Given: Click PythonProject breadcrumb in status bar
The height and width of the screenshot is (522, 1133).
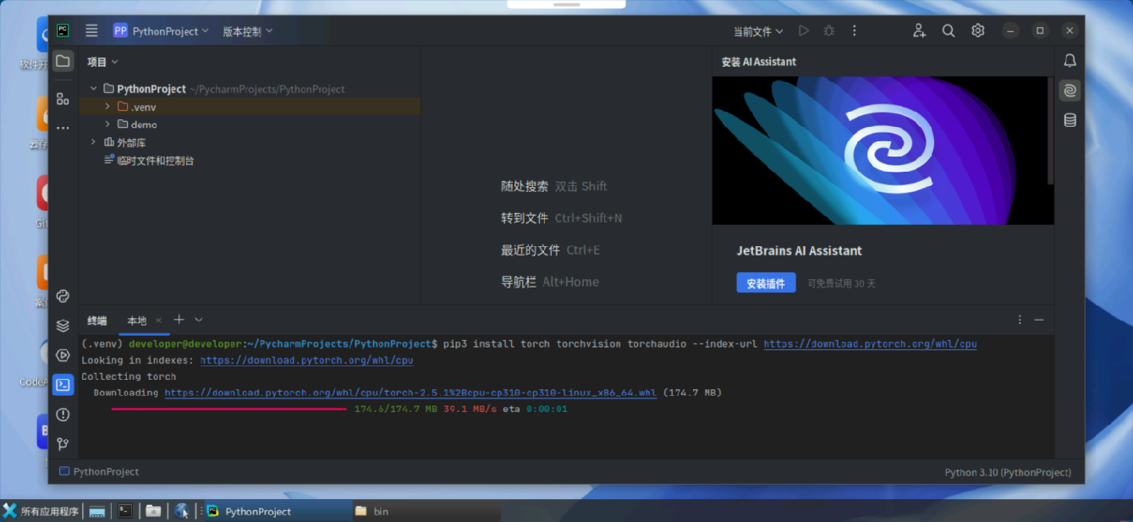Looking at the screenshot, I should click(99, 472).
